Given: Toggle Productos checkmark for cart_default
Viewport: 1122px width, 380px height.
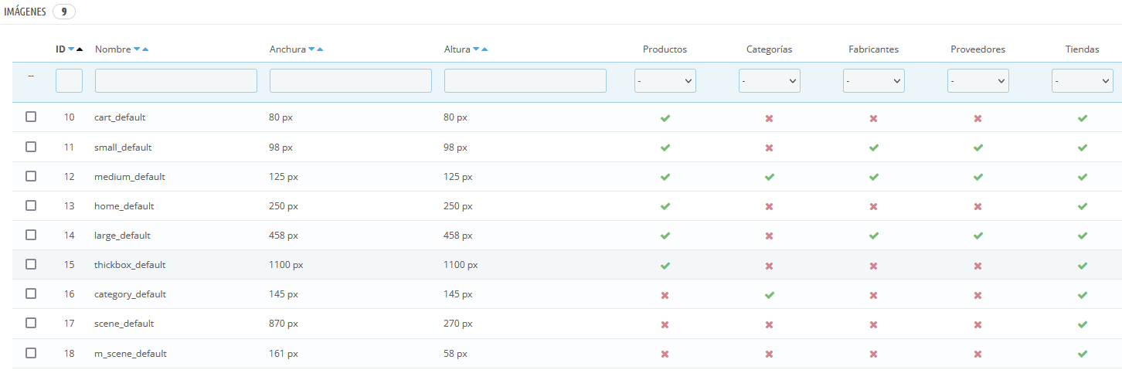Looking at the screenshot, I should pos(665,118).
